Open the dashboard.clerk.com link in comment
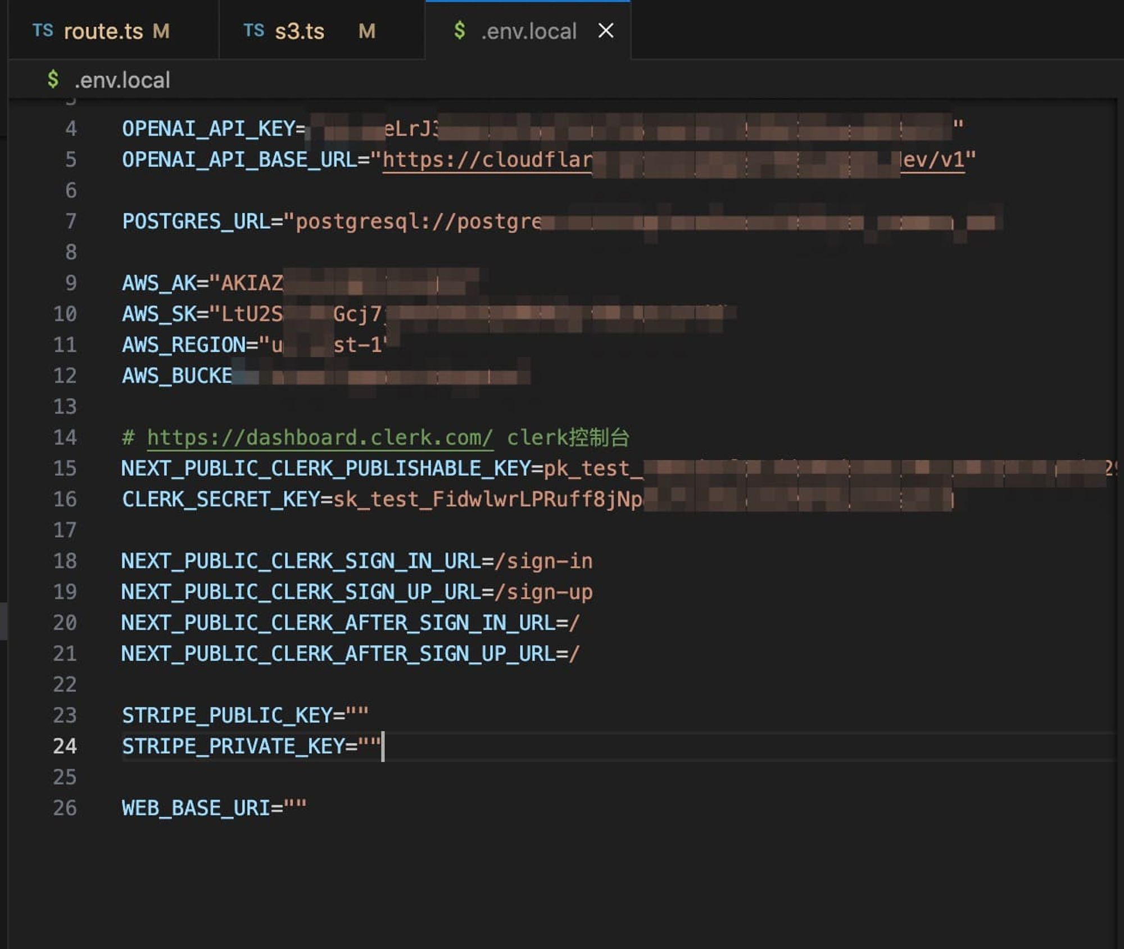This screenshot has width=1124, height=949. pyautogui.click(x=320, y=437)
